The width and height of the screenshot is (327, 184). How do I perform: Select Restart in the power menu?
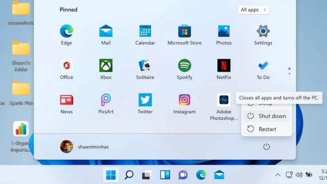click(x=267, y=129)
